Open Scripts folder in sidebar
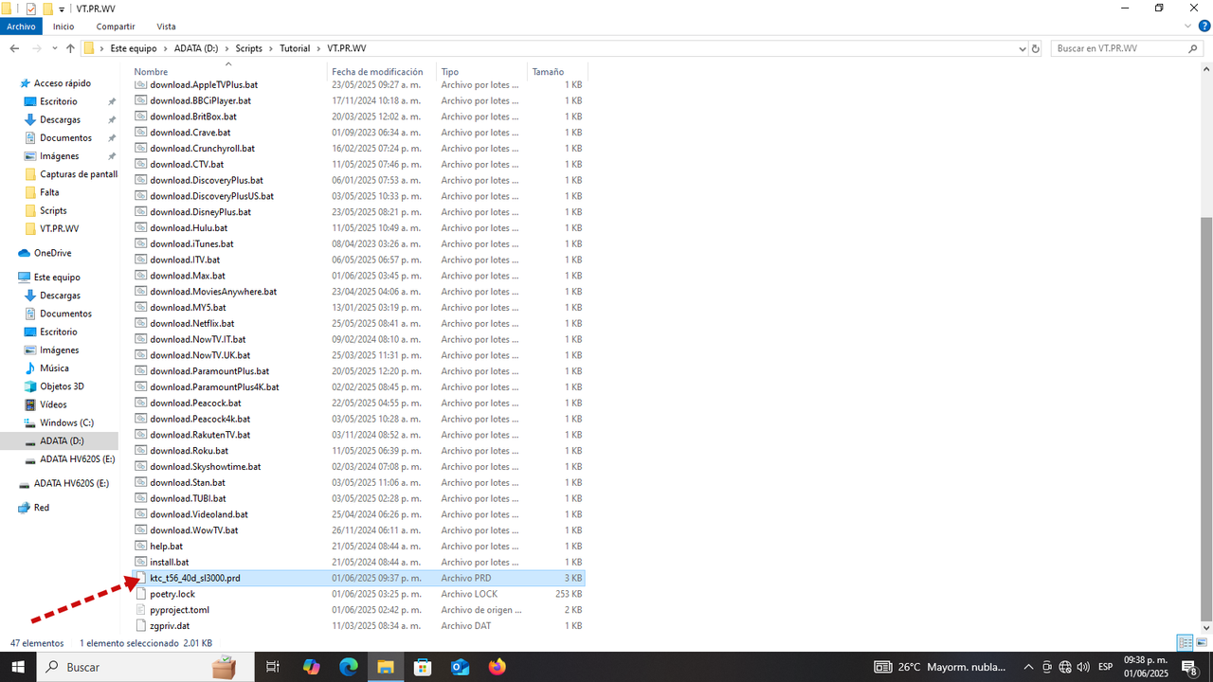 (x=53, y=210)
